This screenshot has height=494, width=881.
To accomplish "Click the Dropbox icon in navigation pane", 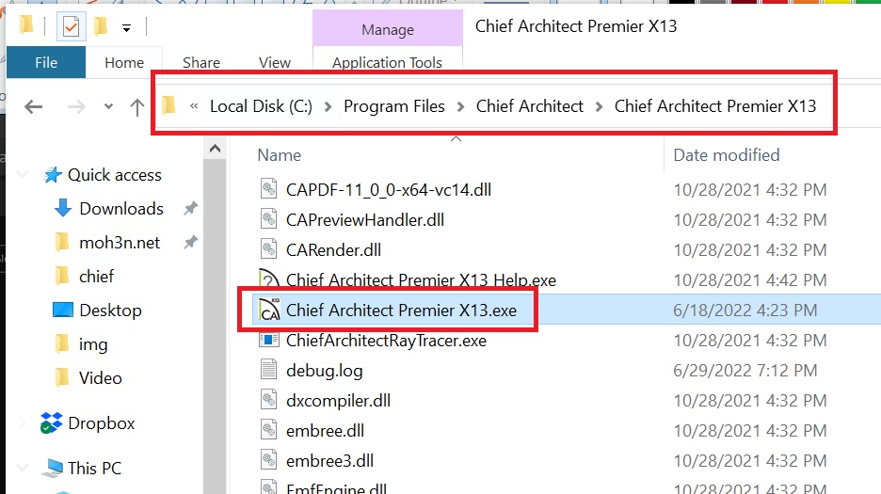I will point(51,423).
